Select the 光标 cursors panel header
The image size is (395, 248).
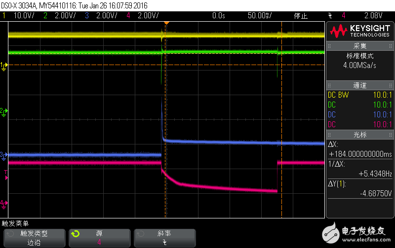[360, 135]
